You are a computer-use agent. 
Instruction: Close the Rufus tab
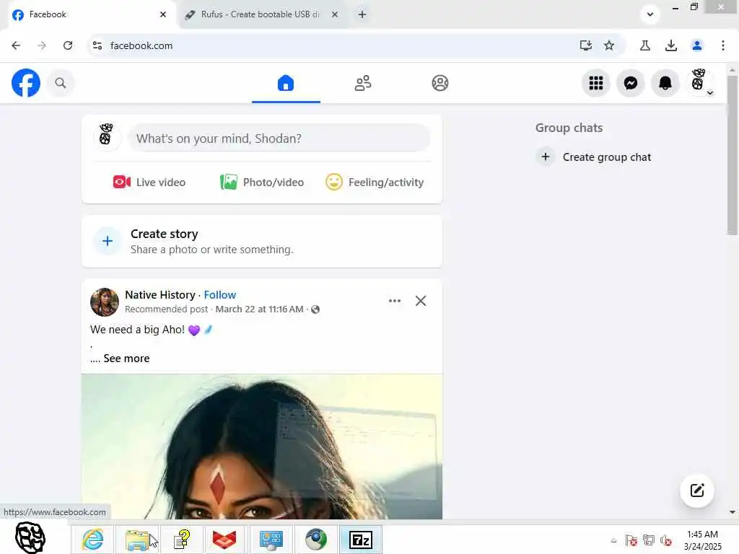335,14
